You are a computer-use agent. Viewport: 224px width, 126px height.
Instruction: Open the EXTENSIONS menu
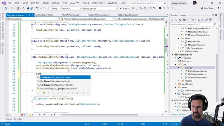[98, 3]
